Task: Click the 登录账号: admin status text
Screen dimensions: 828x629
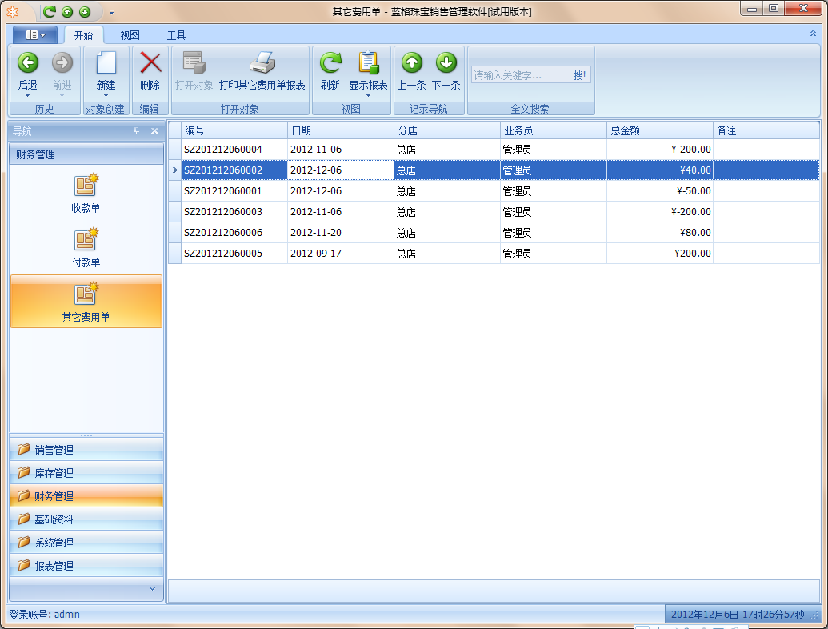Action: pos(44,615)
